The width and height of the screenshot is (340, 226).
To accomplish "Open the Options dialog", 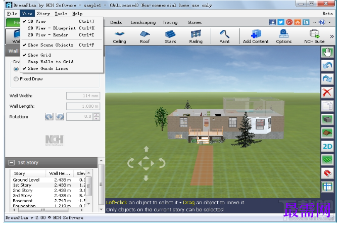I will pos(283,37).
